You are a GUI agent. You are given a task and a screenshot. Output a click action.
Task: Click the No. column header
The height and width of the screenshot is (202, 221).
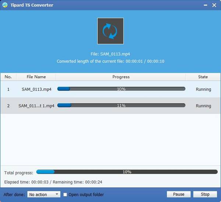pos(8,77)
